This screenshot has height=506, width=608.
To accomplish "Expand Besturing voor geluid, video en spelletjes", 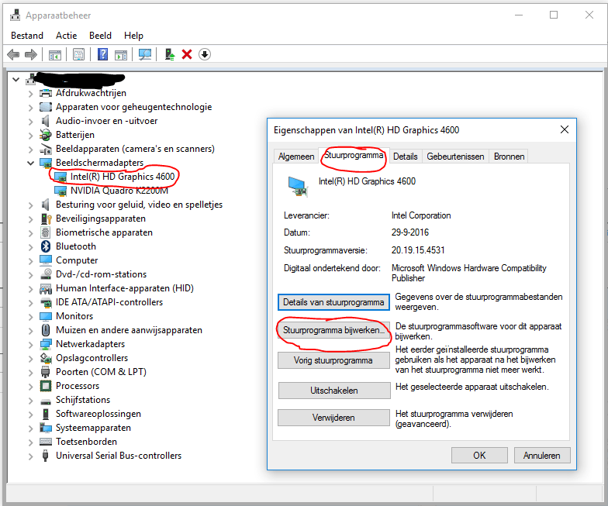I will point(31,205).
